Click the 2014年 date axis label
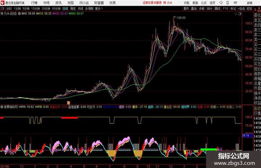Viewport: 261px width, 168px height. 5,166
